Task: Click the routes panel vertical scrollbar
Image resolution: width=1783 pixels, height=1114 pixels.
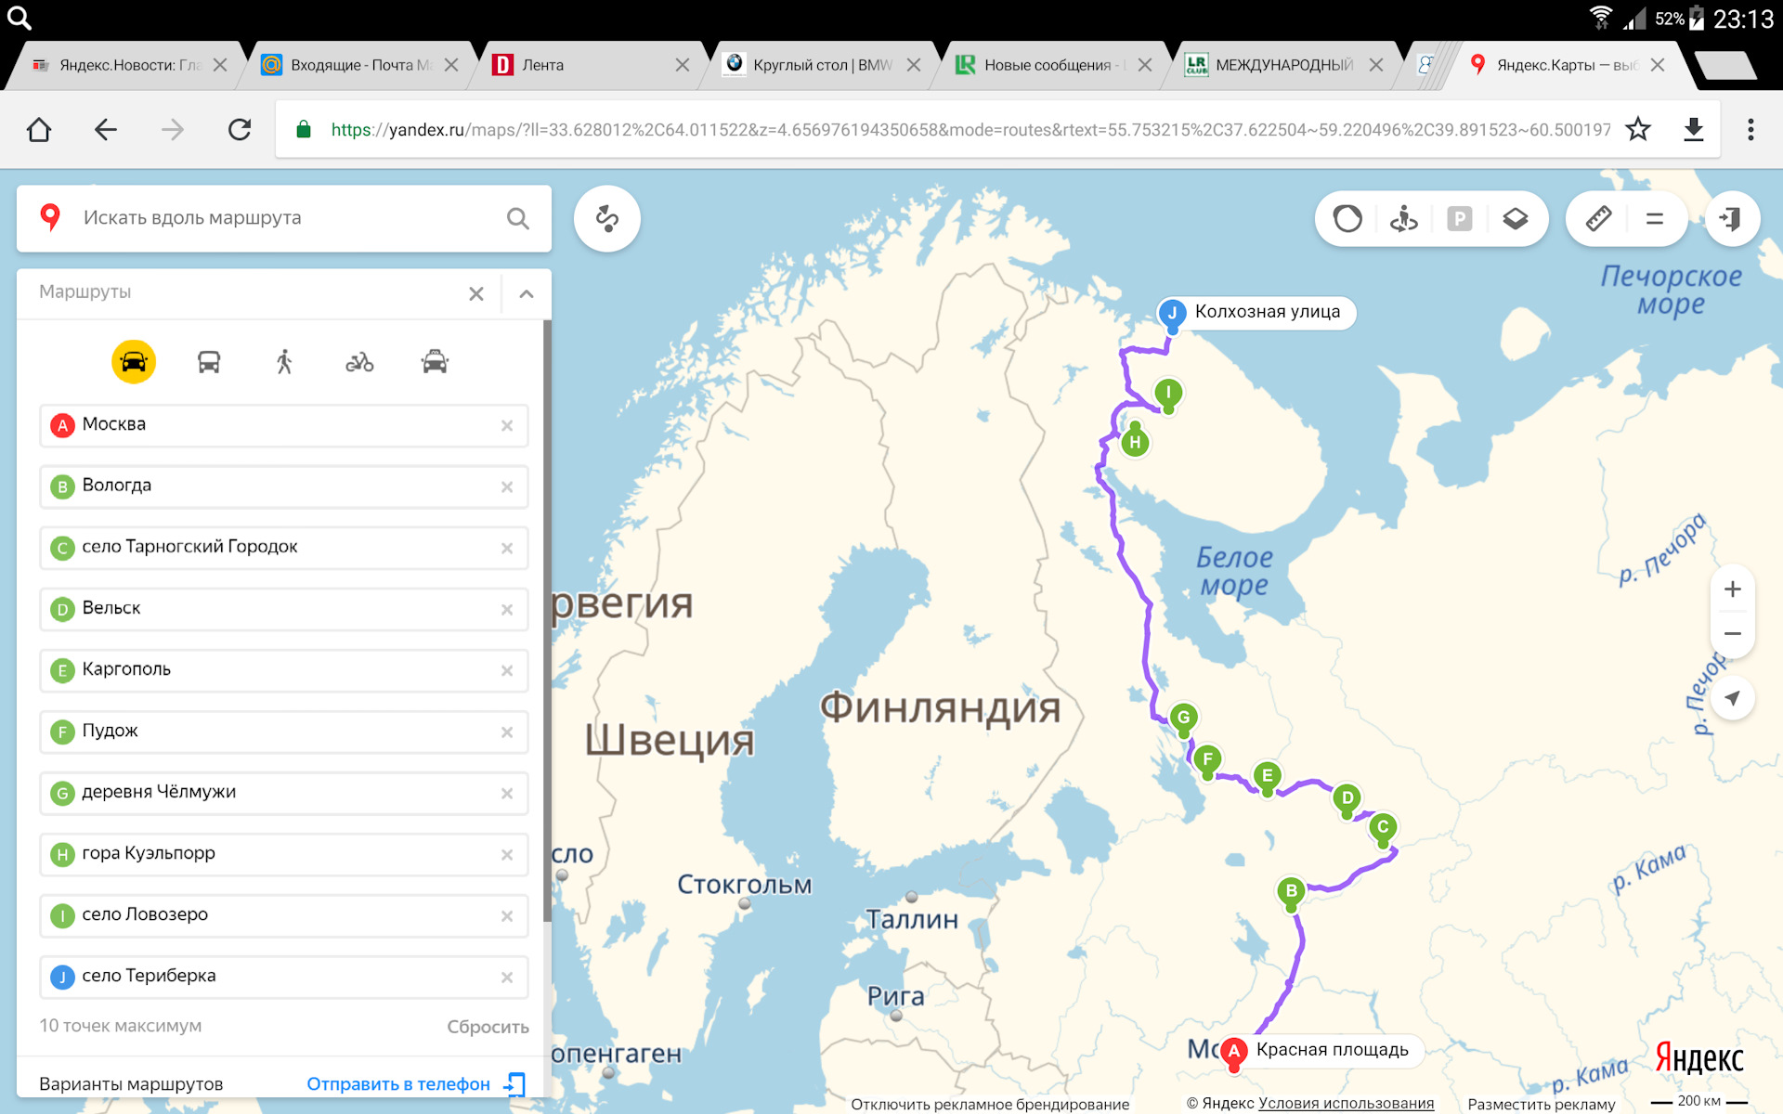Action: pos(547,622)
